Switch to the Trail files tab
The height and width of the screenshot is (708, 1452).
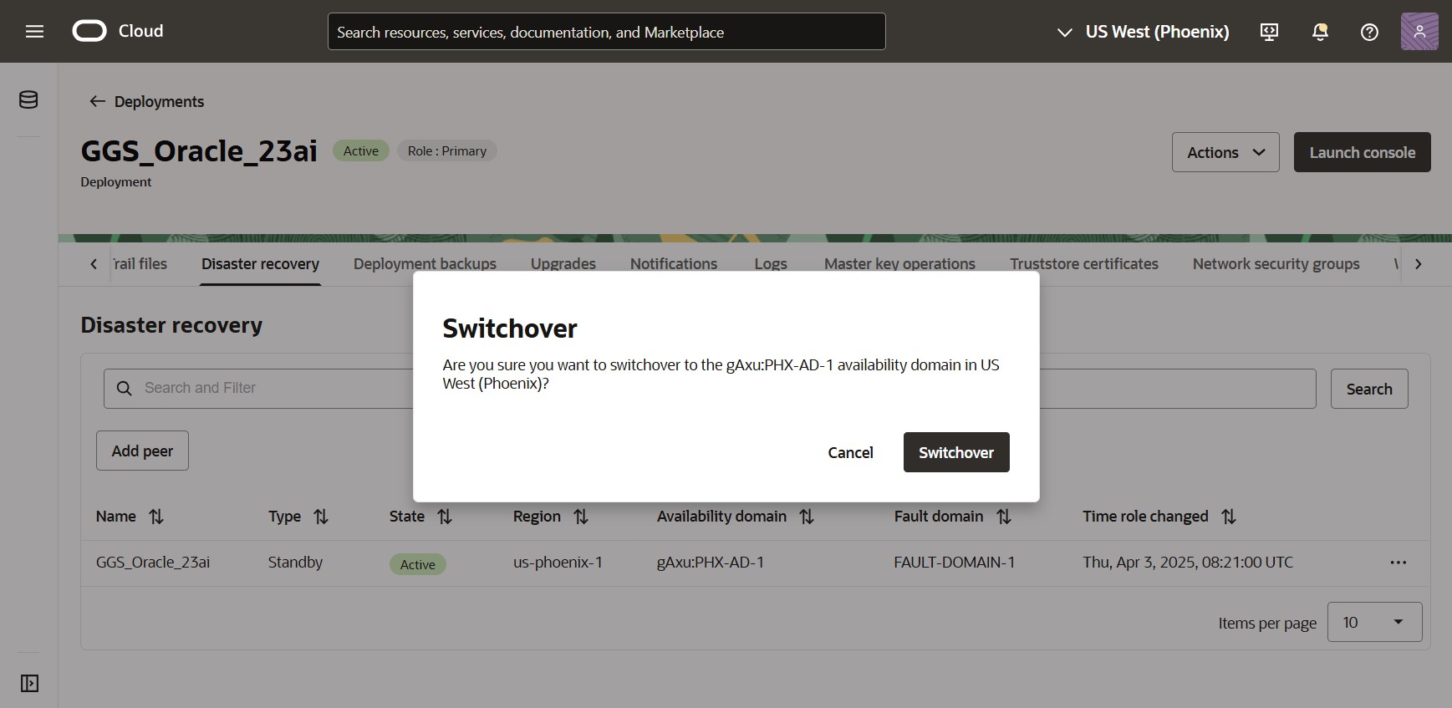140,263
